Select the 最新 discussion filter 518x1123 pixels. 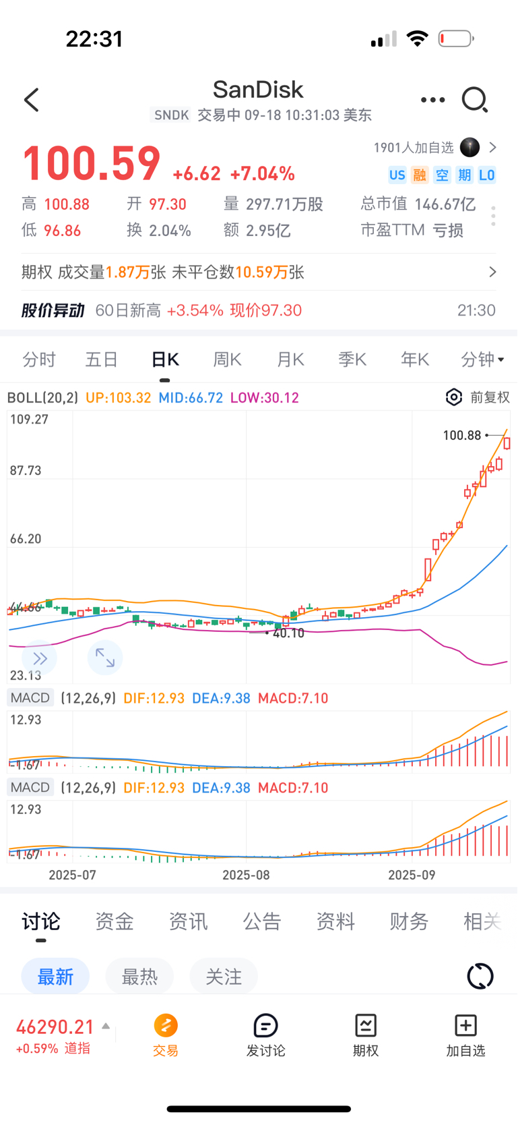click(x=55, y=977)
